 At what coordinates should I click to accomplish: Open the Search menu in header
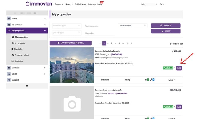[59, 4]
